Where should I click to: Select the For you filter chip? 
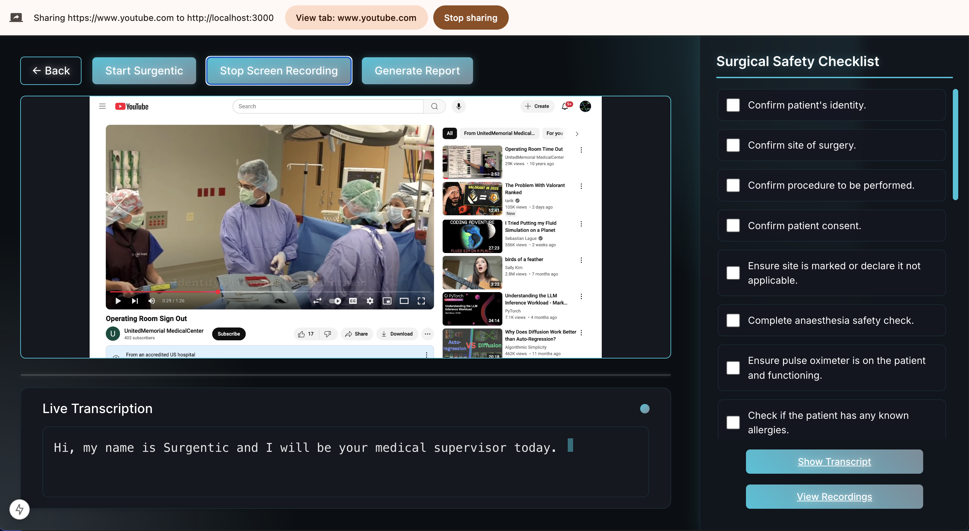coord(555,133)
